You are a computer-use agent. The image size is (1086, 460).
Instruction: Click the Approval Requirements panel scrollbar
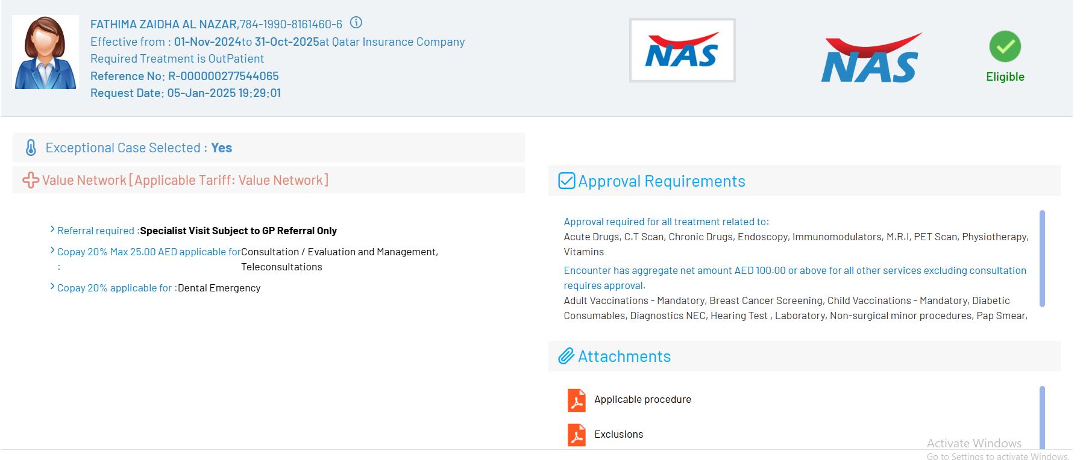(1042, 259)
